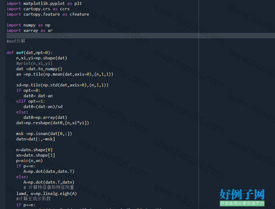Click the line 'A=np.dot(datn.T,datn)'
275x209 pixels.
pos(49,182)
